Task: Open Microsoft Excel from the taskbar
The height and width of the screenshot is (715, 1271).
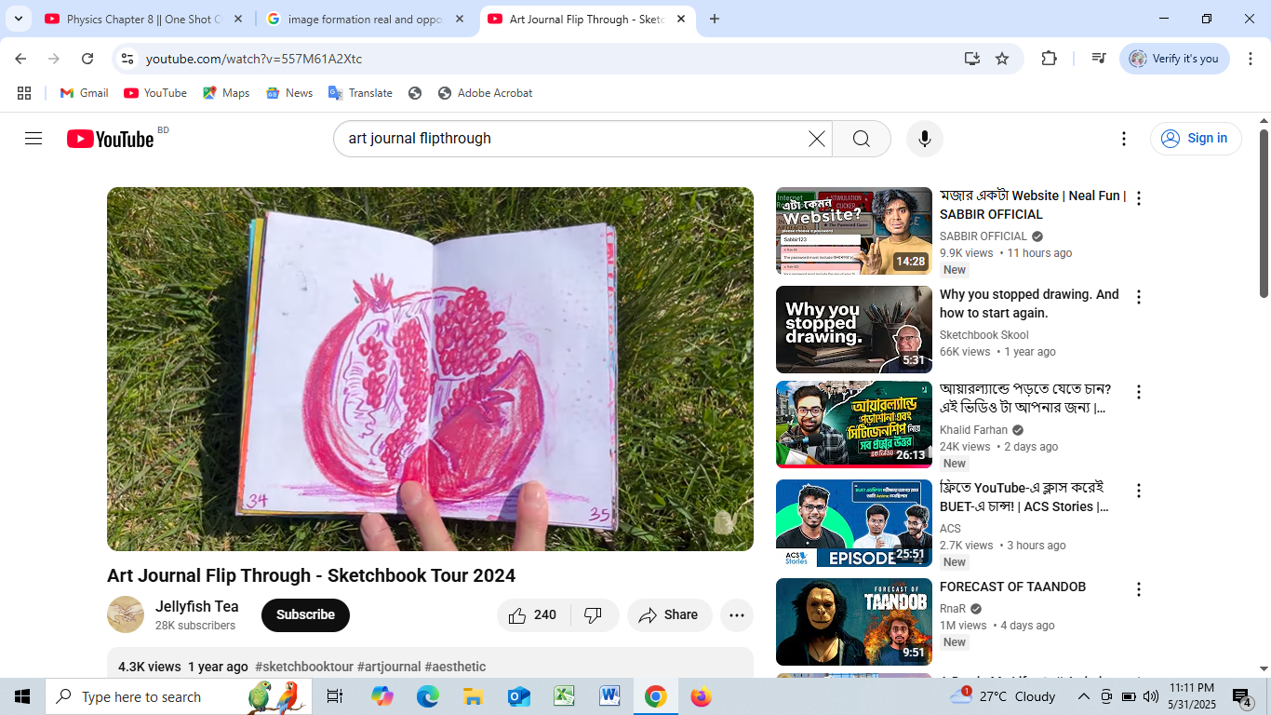Action: [x=564, y=696]
